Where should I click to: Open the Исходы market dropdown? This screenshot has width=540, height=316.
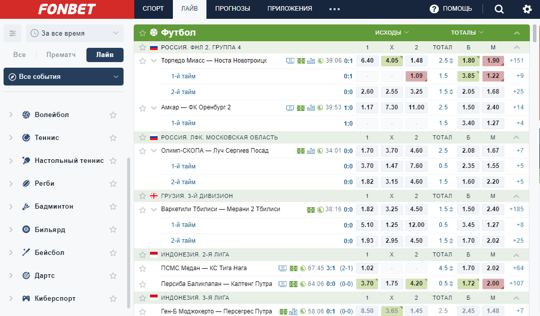(x=392, y=33)
